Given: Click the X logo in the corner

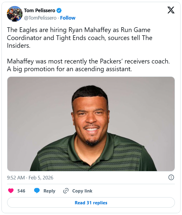Looking at the screenshot, I should coord(171,10).
